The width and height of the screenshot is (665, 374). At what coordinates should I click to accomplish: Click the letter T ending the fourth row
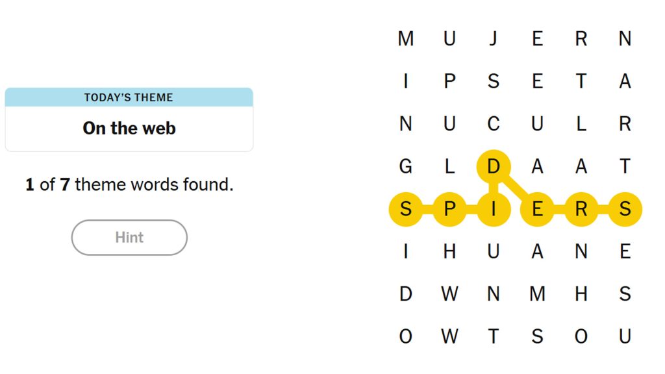[625, 167]
